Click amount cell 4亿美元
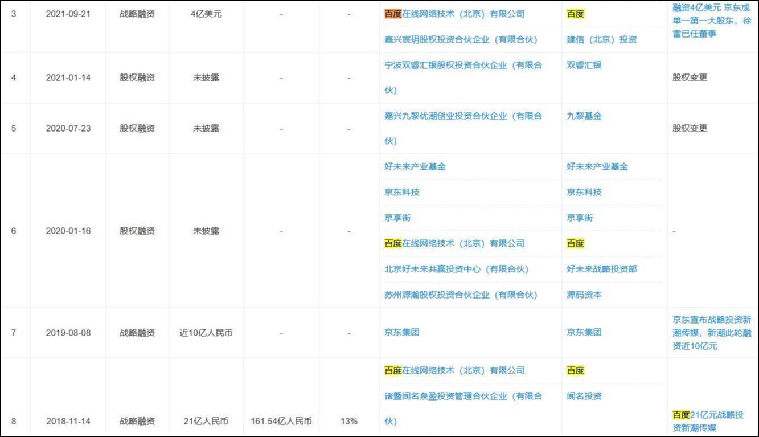Screen dimensions: 759x437 [x=206, y=14]
